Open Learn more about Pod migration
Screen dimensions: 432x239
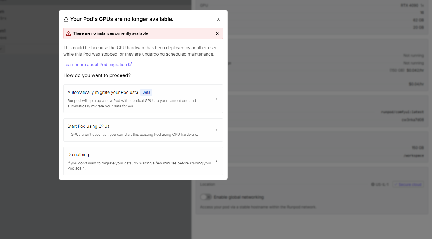click(x=95, y=64)
